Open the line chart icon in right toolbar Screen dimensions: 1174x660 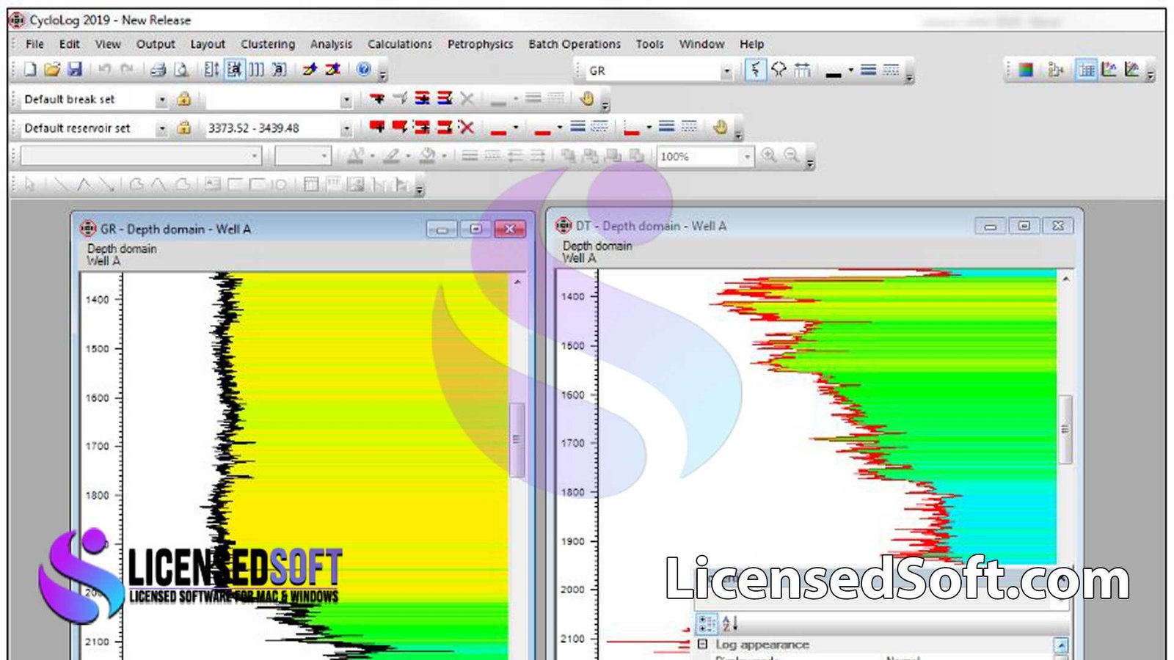[1109, 70]
